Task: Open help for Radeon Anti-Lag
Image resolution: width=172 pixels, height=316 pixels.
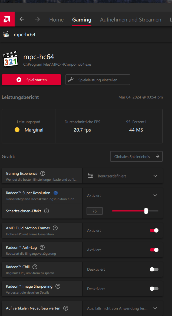Action: [42, 247]
